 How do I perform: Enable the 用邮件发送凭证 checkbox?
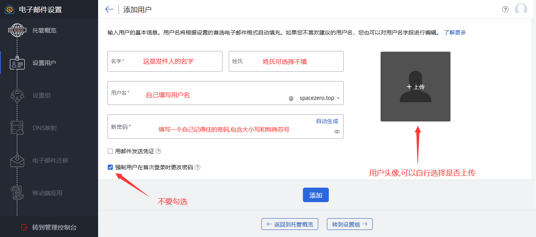[110, 151]
